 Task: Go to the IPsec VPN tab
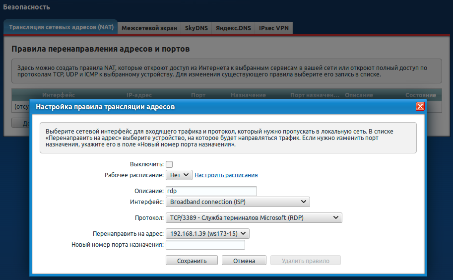(274, 28)
